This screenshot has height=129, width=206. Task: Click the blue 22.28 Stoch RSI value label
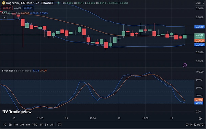199,103
